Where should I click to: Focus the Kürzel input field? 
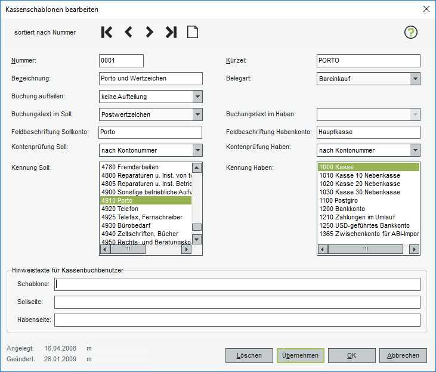pyautogui.click(x=369, y=61)
